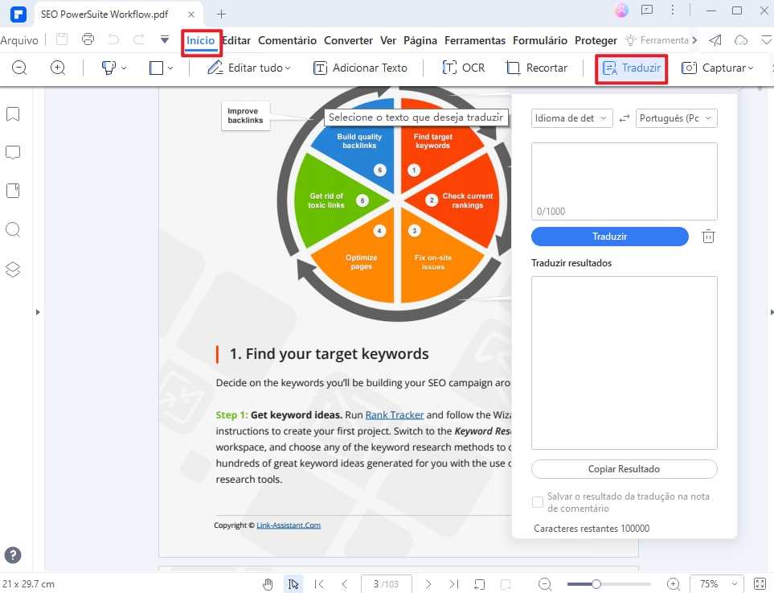Open the comments panel icon in sidebar
This screenshot has height=593, width=774.
[x=13, y=152]
